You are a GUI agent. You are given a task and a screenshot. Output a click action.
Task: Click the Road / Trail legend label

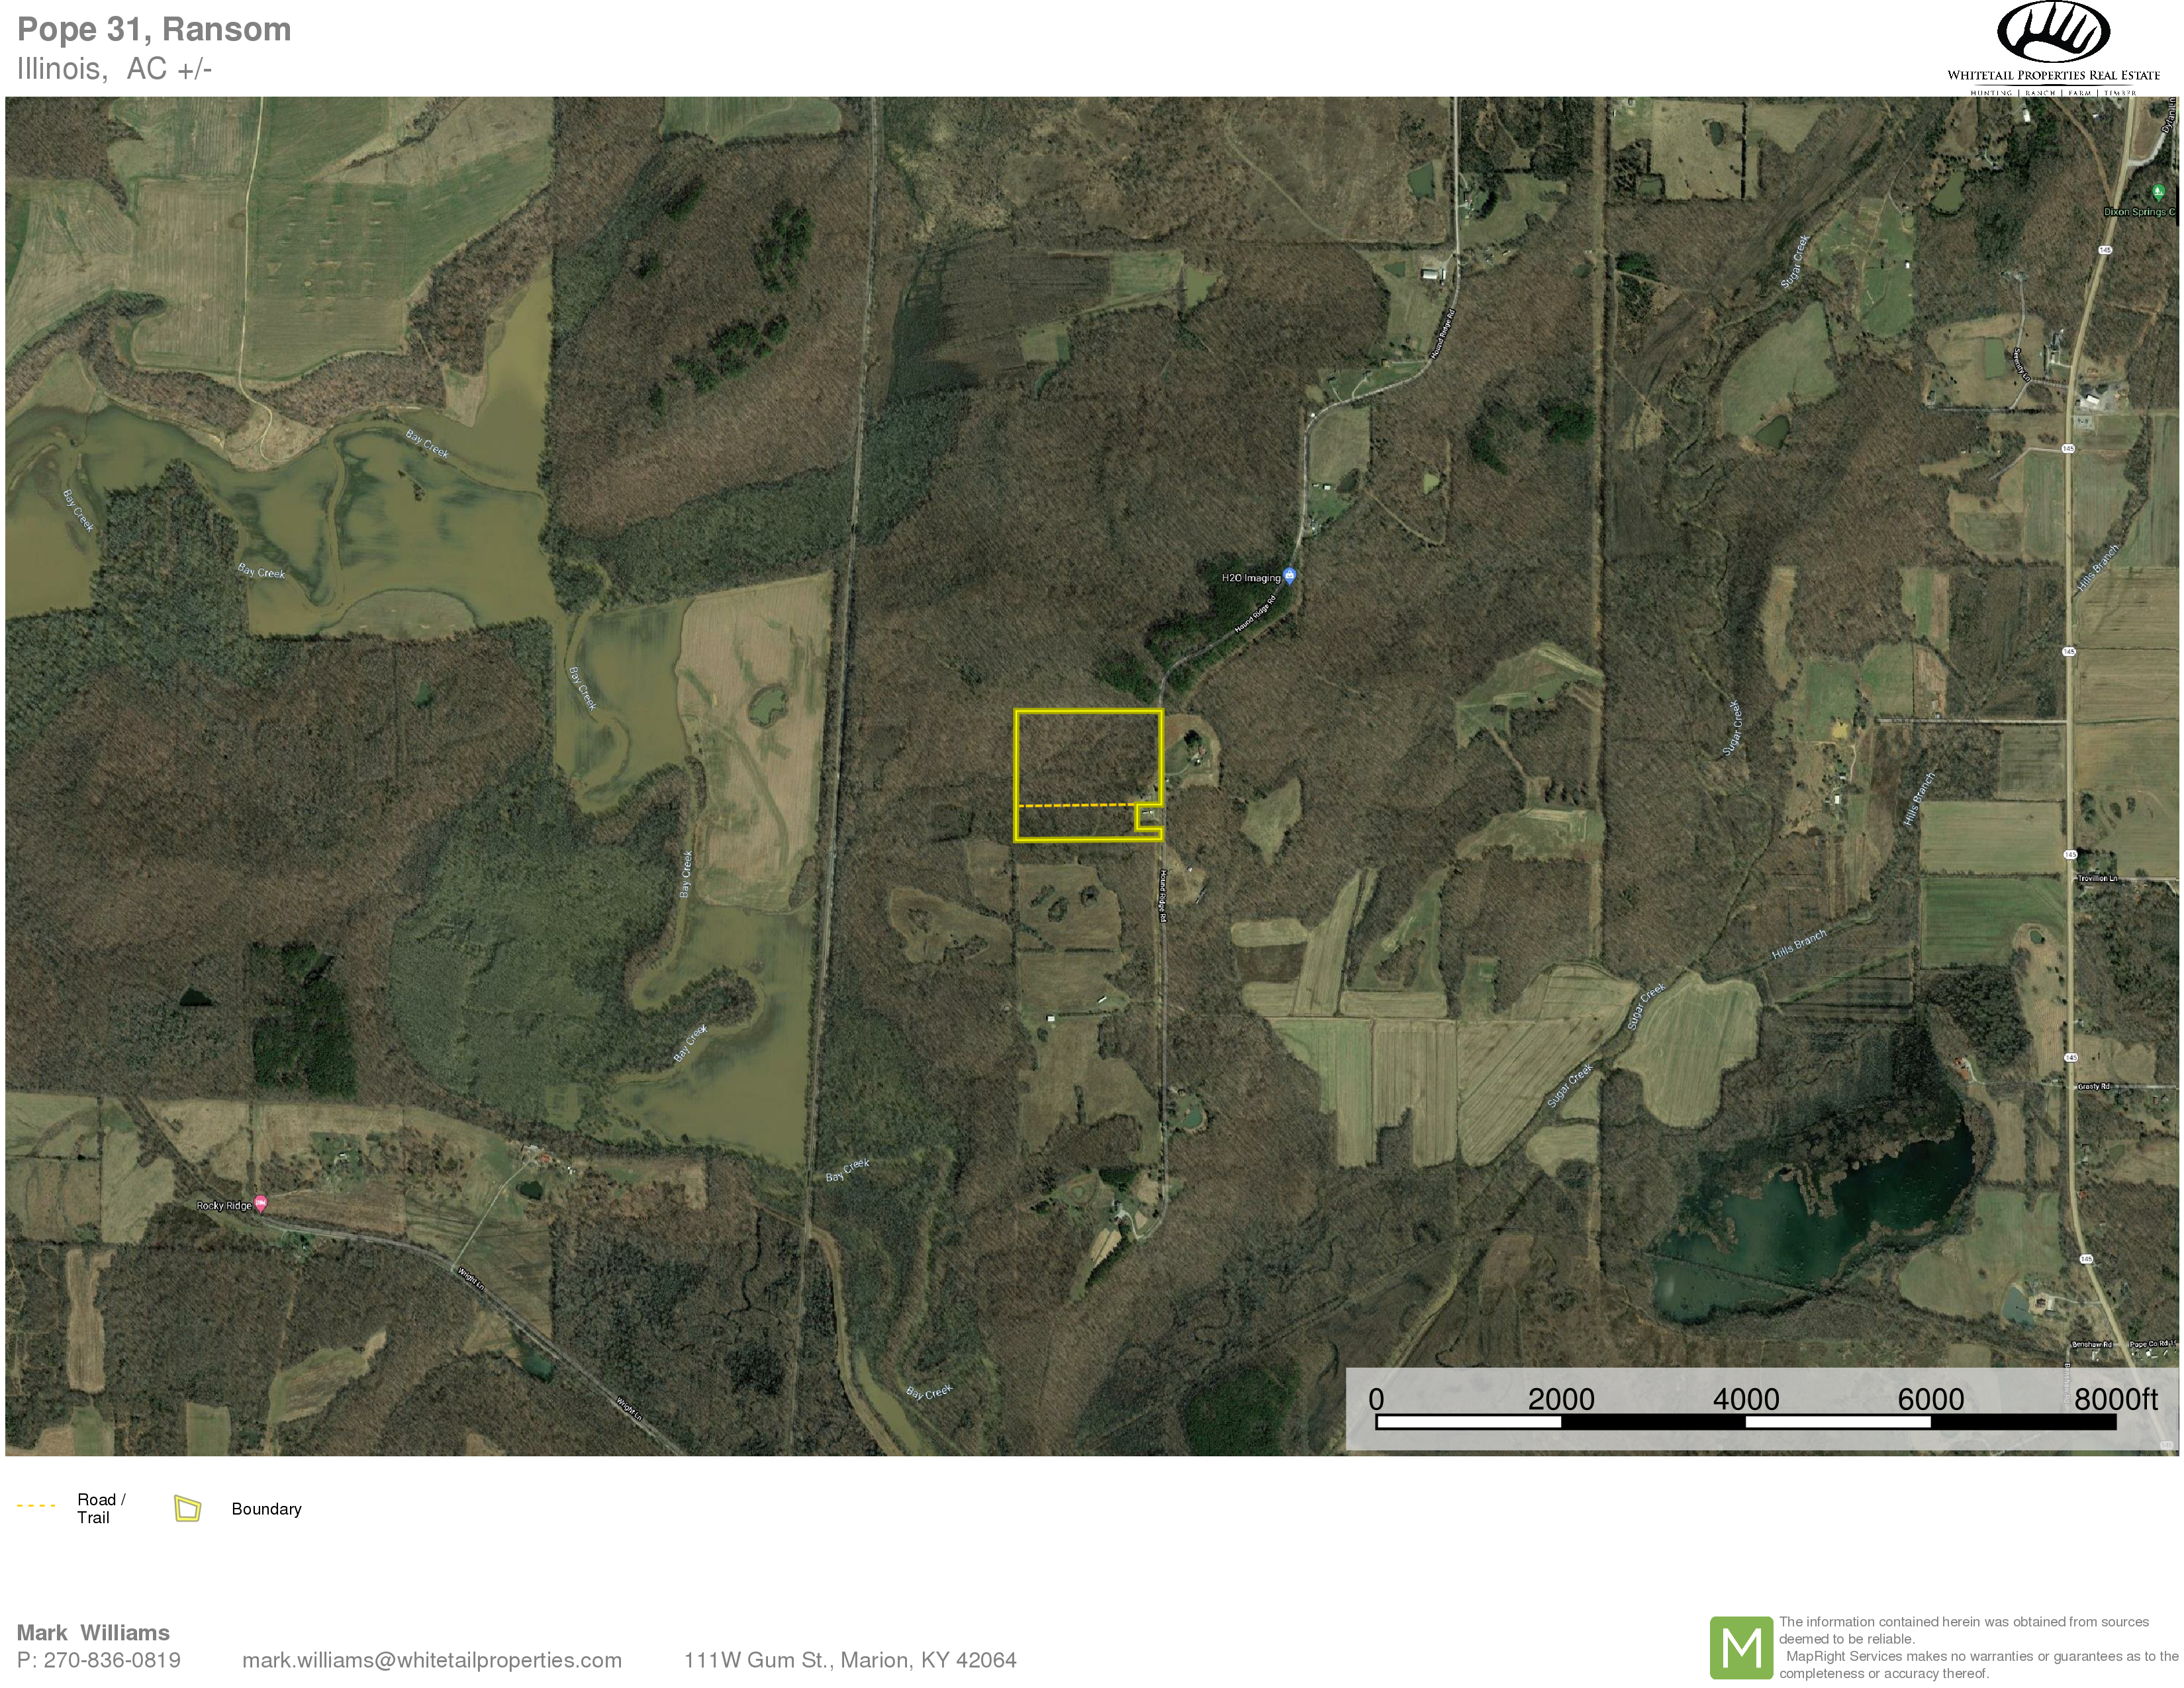tap(100, 1508)
